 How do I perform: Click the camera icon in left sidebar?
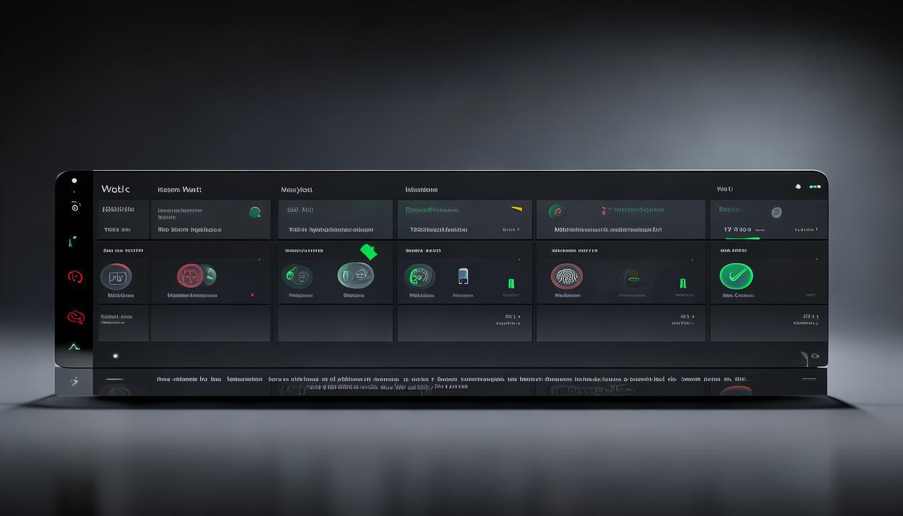coord(75,207)
